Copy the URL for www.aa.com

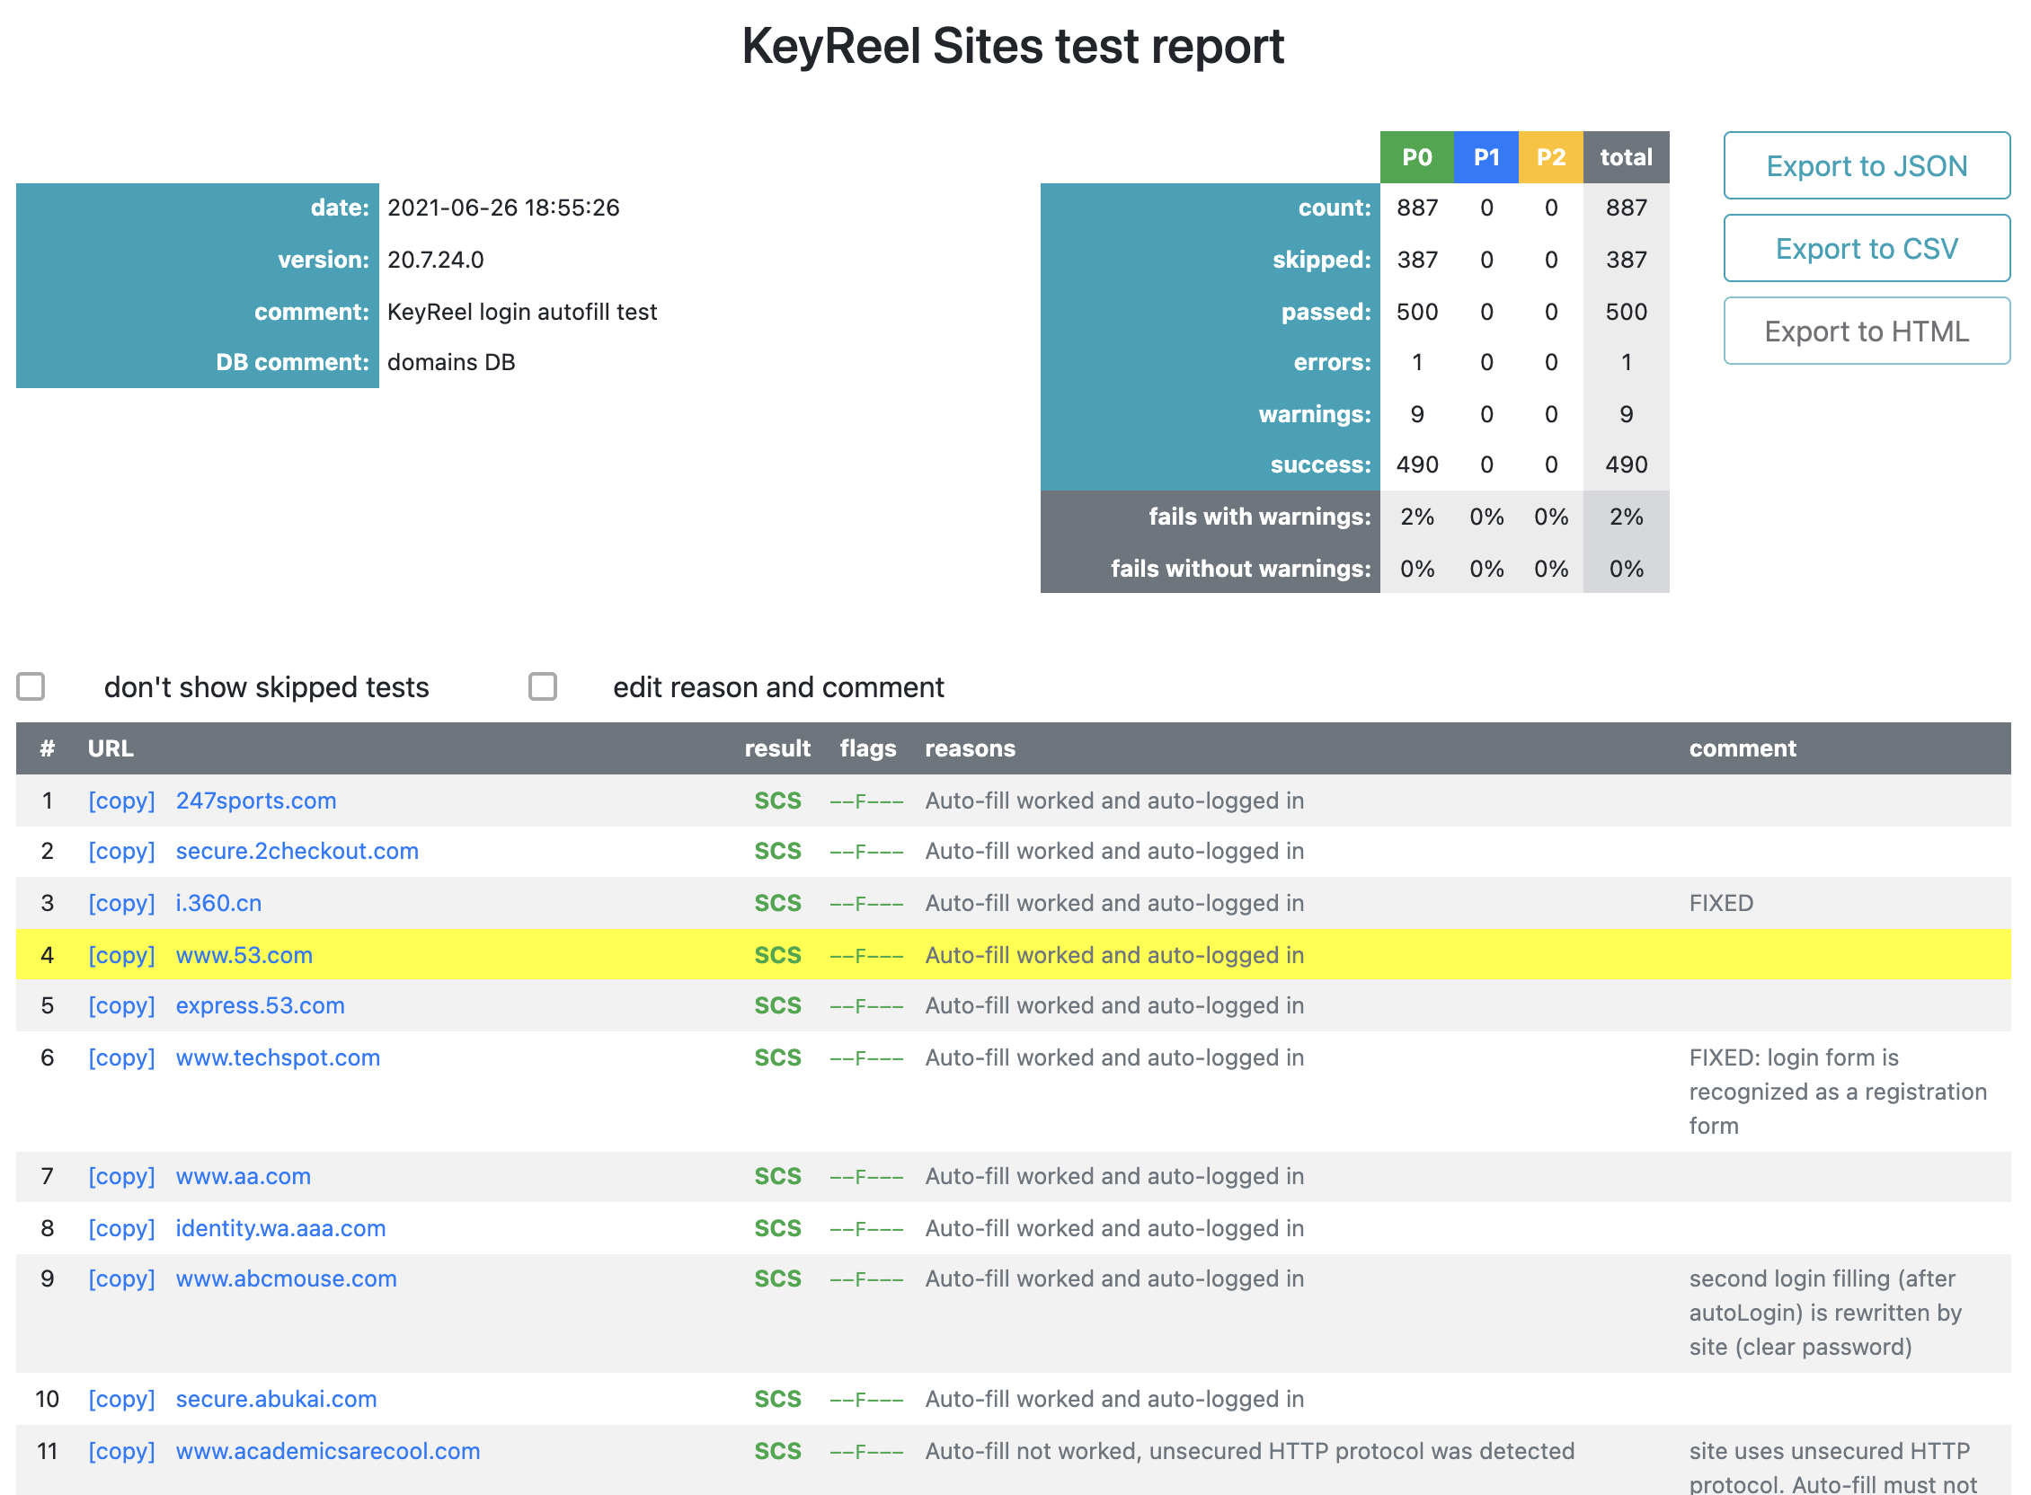pyautogui.click(x=121, y=1176)
